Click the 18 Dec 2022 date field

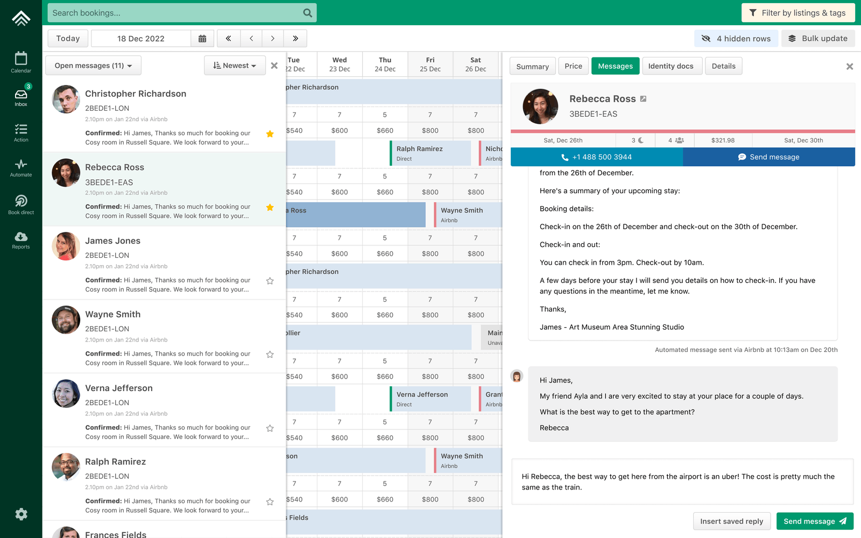(x=141, y=39)
